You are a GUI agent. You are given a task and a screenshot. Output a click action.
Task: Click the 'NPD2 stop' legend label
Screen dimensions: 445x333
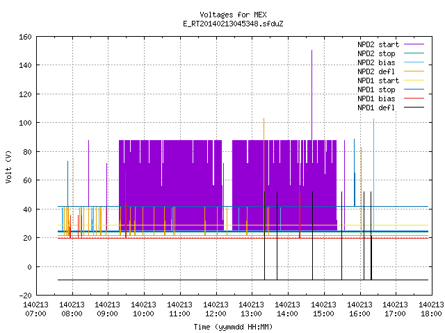click(376, 53)
